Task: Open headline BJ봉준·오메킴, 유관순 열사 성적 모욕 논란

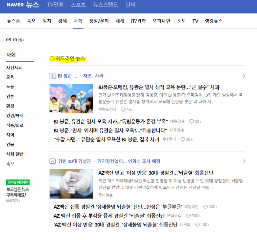Action: click(159, 87)
